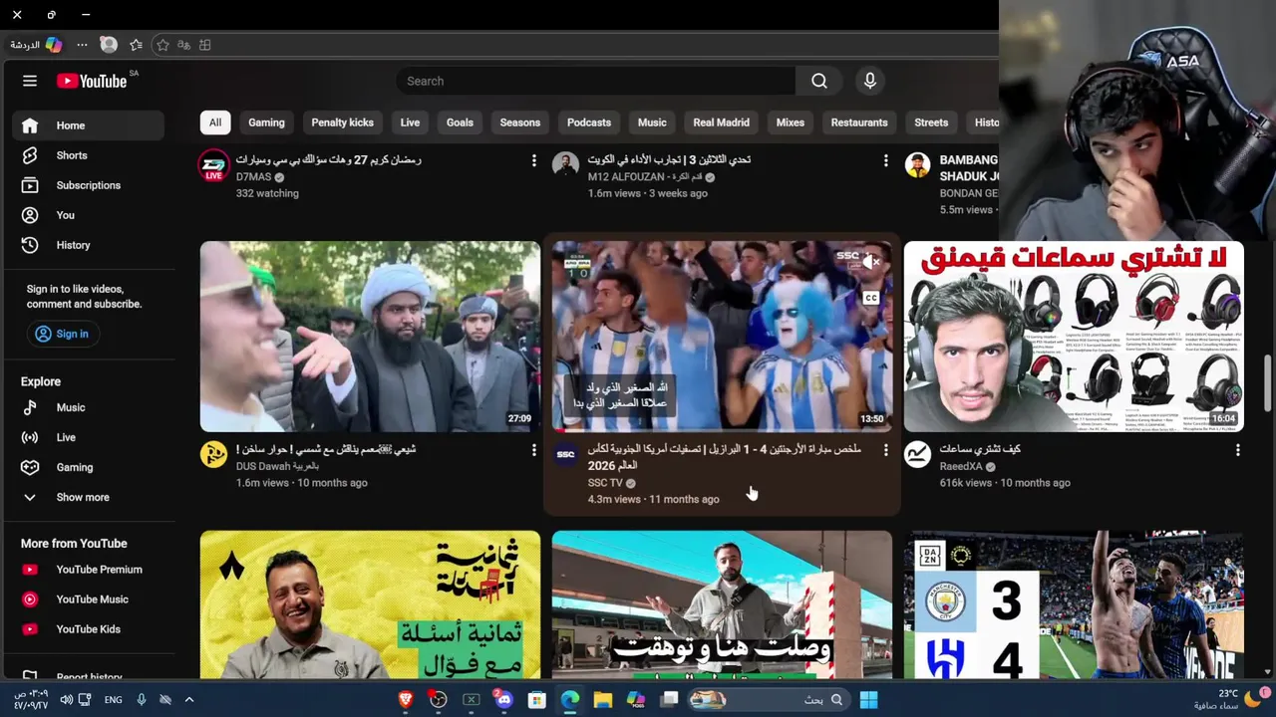1276x717 pixels.
Task: Toggle the taskbar microphone icon
Action: pyautogui.click(x=142, y=699)
